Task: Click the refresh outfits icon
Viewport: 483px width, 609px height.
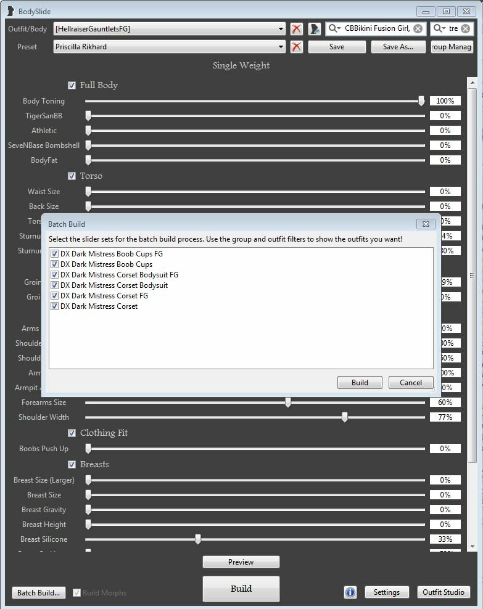Action: (x=315, y=29)
